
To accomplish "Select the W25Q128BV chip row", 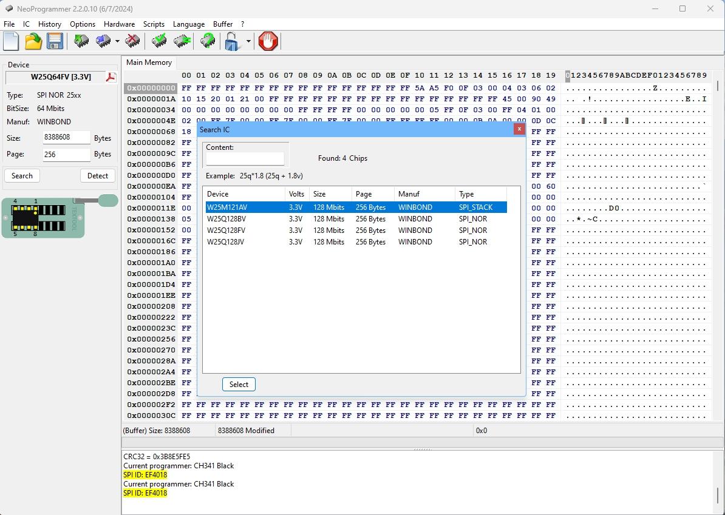I will [x=356, y=219].
